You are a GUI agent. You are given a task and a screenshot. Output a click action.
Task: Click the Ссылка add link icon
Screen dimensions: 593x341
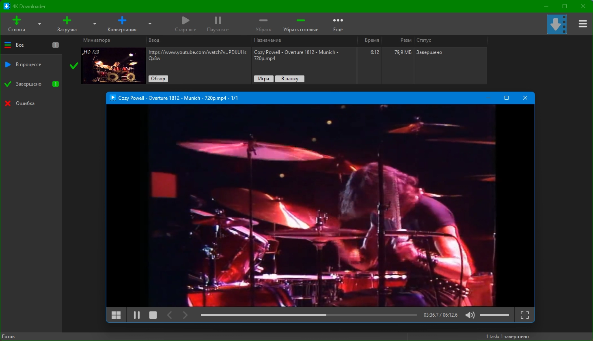coord(17,21)
